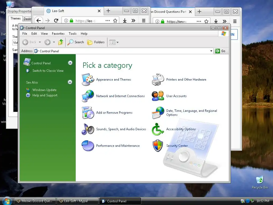Viewport: 273px width, 205px height.
Task: Open Security Center shield icon
Action: [158, 146]
